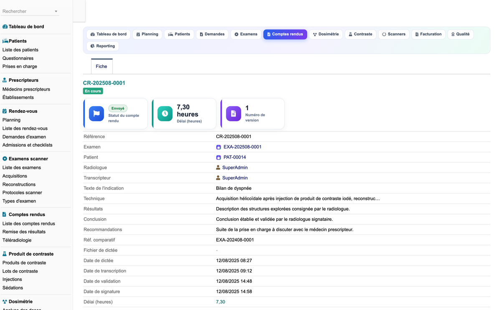501x310 pixels.
Task: Open Injections in sidebar
Action: pyautogui.click(x=12, y=279)
